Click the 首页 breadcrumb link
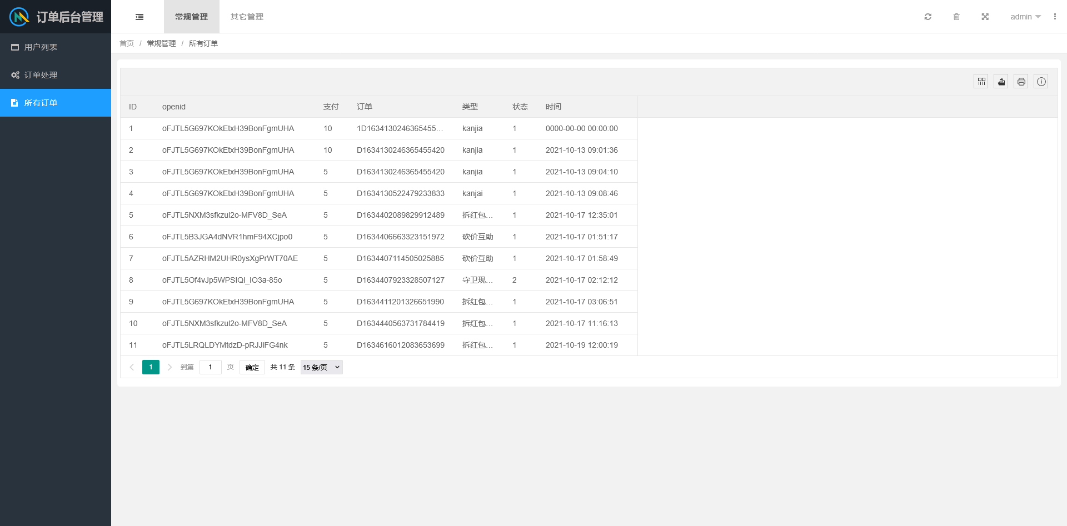This screenshot has width=1067, height=526. coord(127,43)
